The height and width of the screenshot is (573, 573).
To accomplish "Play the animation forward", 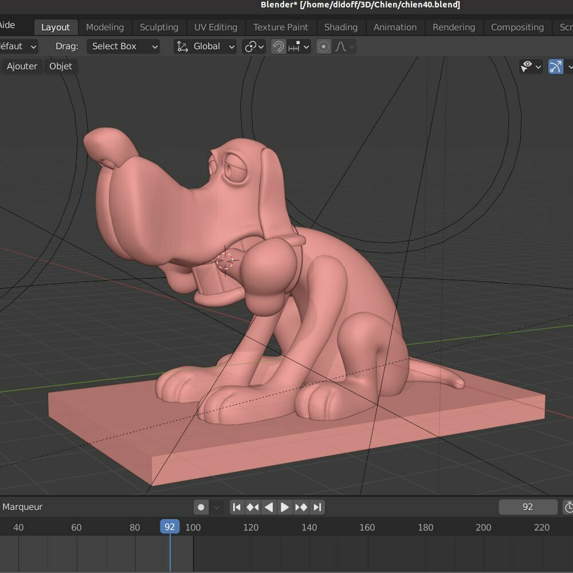I will (x=285, y=507).
